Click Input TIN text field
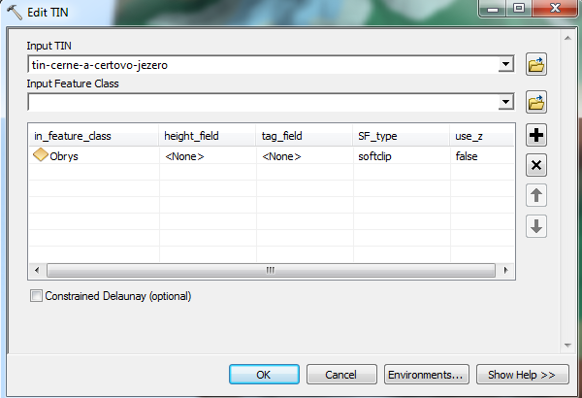The image size is (582, 398). (x=263, y=64)
